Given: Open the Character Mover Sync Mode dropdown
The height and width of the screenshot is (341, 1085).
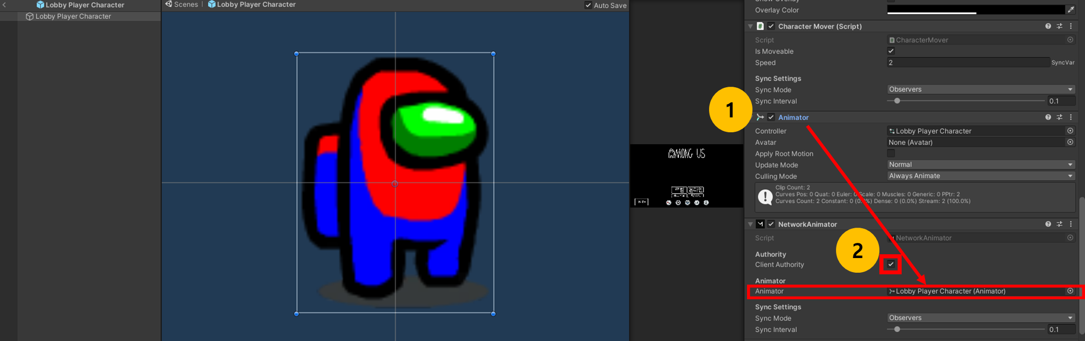Looking at the screenshot, I should (x=981, y=89).
